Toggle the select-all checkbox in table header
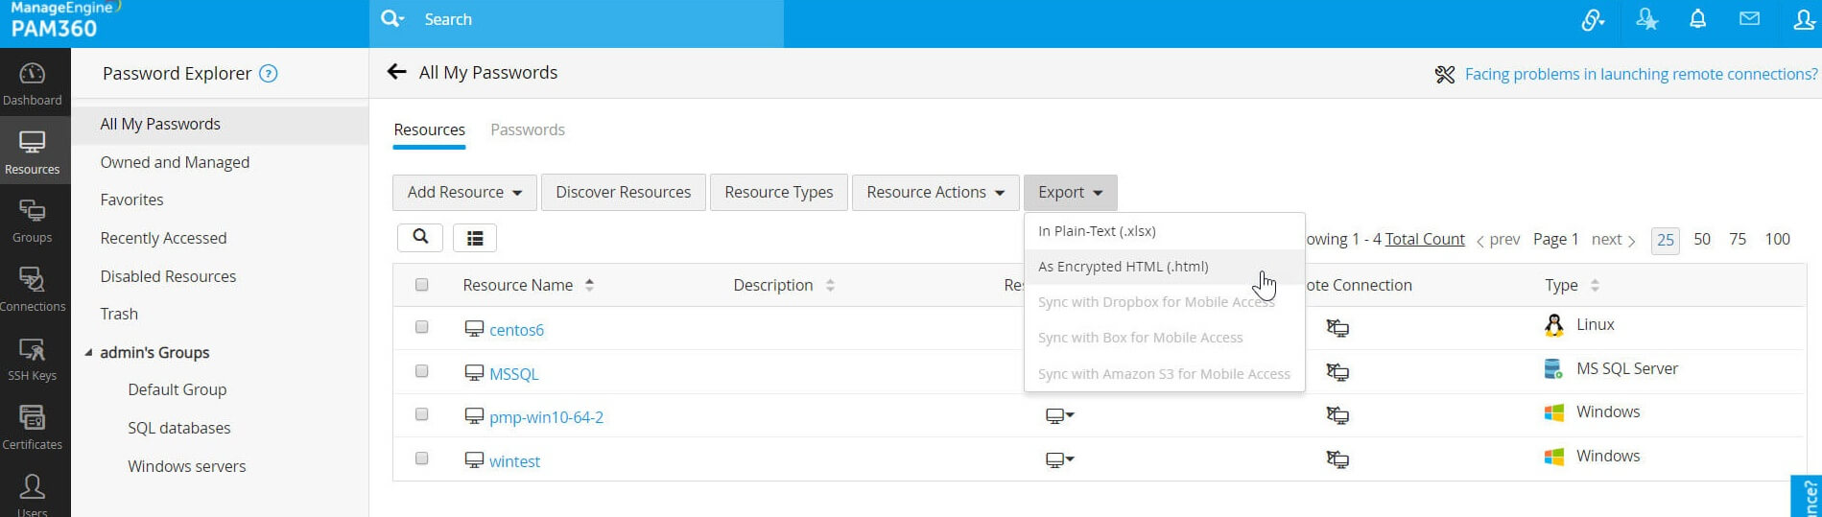The width and height of the screenshot is (1822, 517). pos(421,285)
